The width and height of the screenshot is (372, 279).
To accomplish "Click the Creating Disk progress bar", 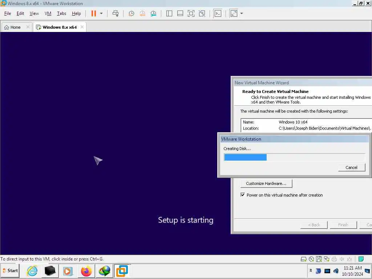I will pos(294,157).
